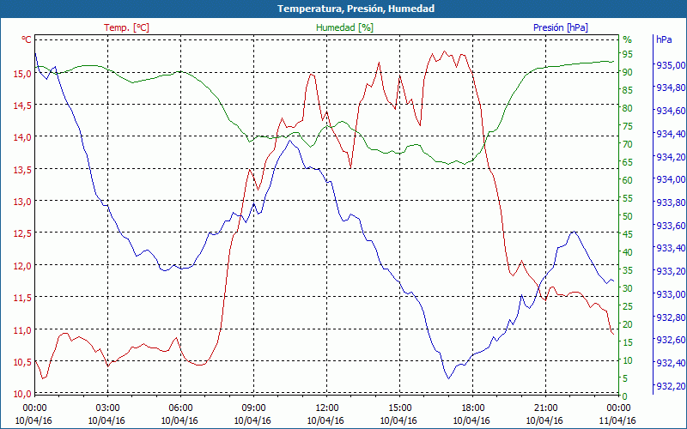The width and height of the screenshot is (687, 429).
Task: Select the red 'Temp. [°C]' legend label
Action: (x=126, y=27)
